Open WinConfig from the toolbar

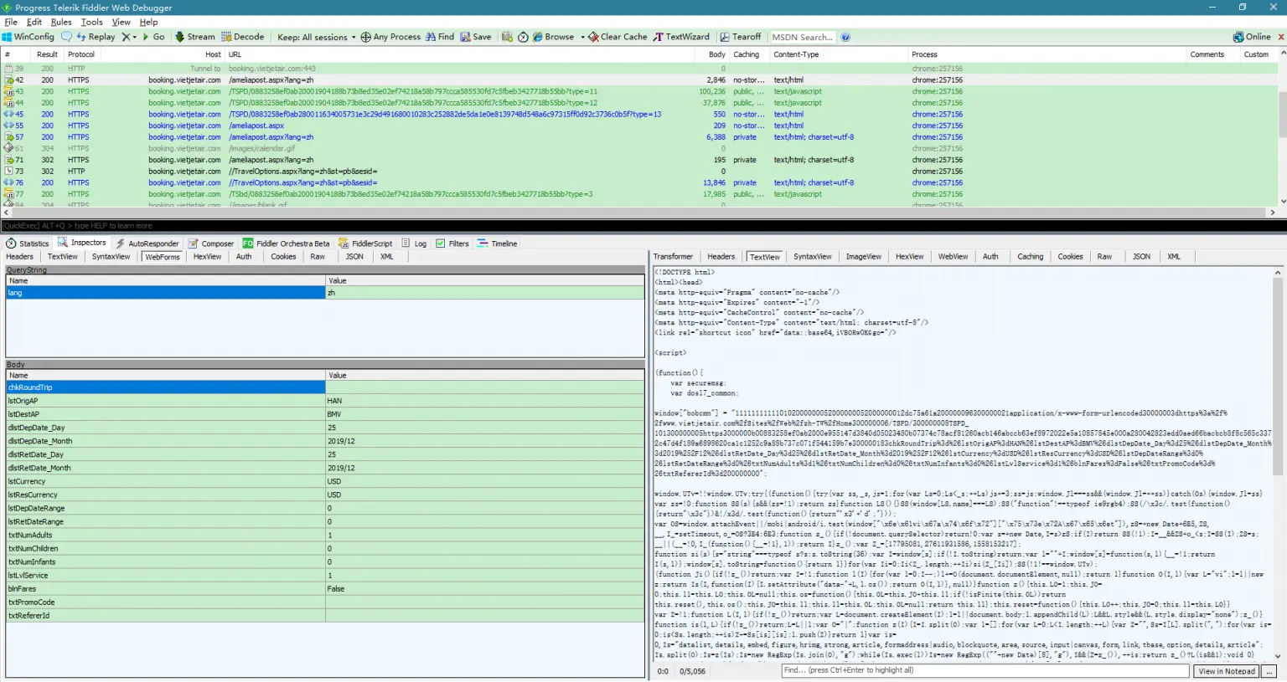pyautogui.click(x=28, y=37)
